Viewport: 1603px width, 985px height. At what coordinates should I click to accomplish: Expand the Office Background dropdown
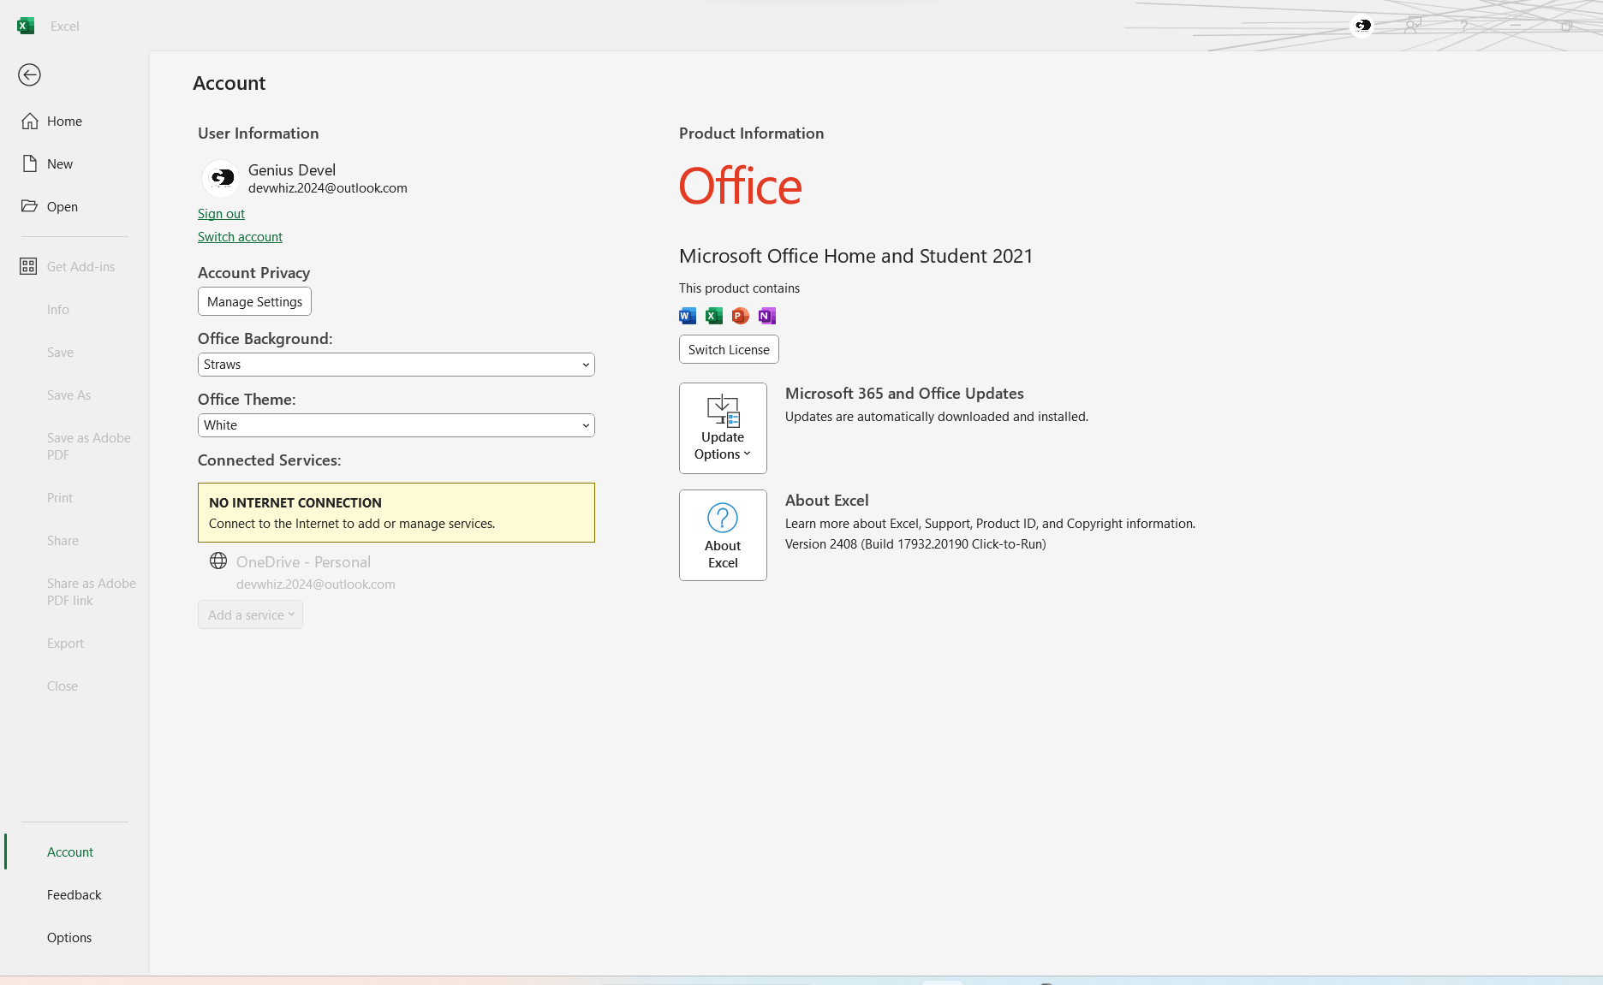(396, 365)
